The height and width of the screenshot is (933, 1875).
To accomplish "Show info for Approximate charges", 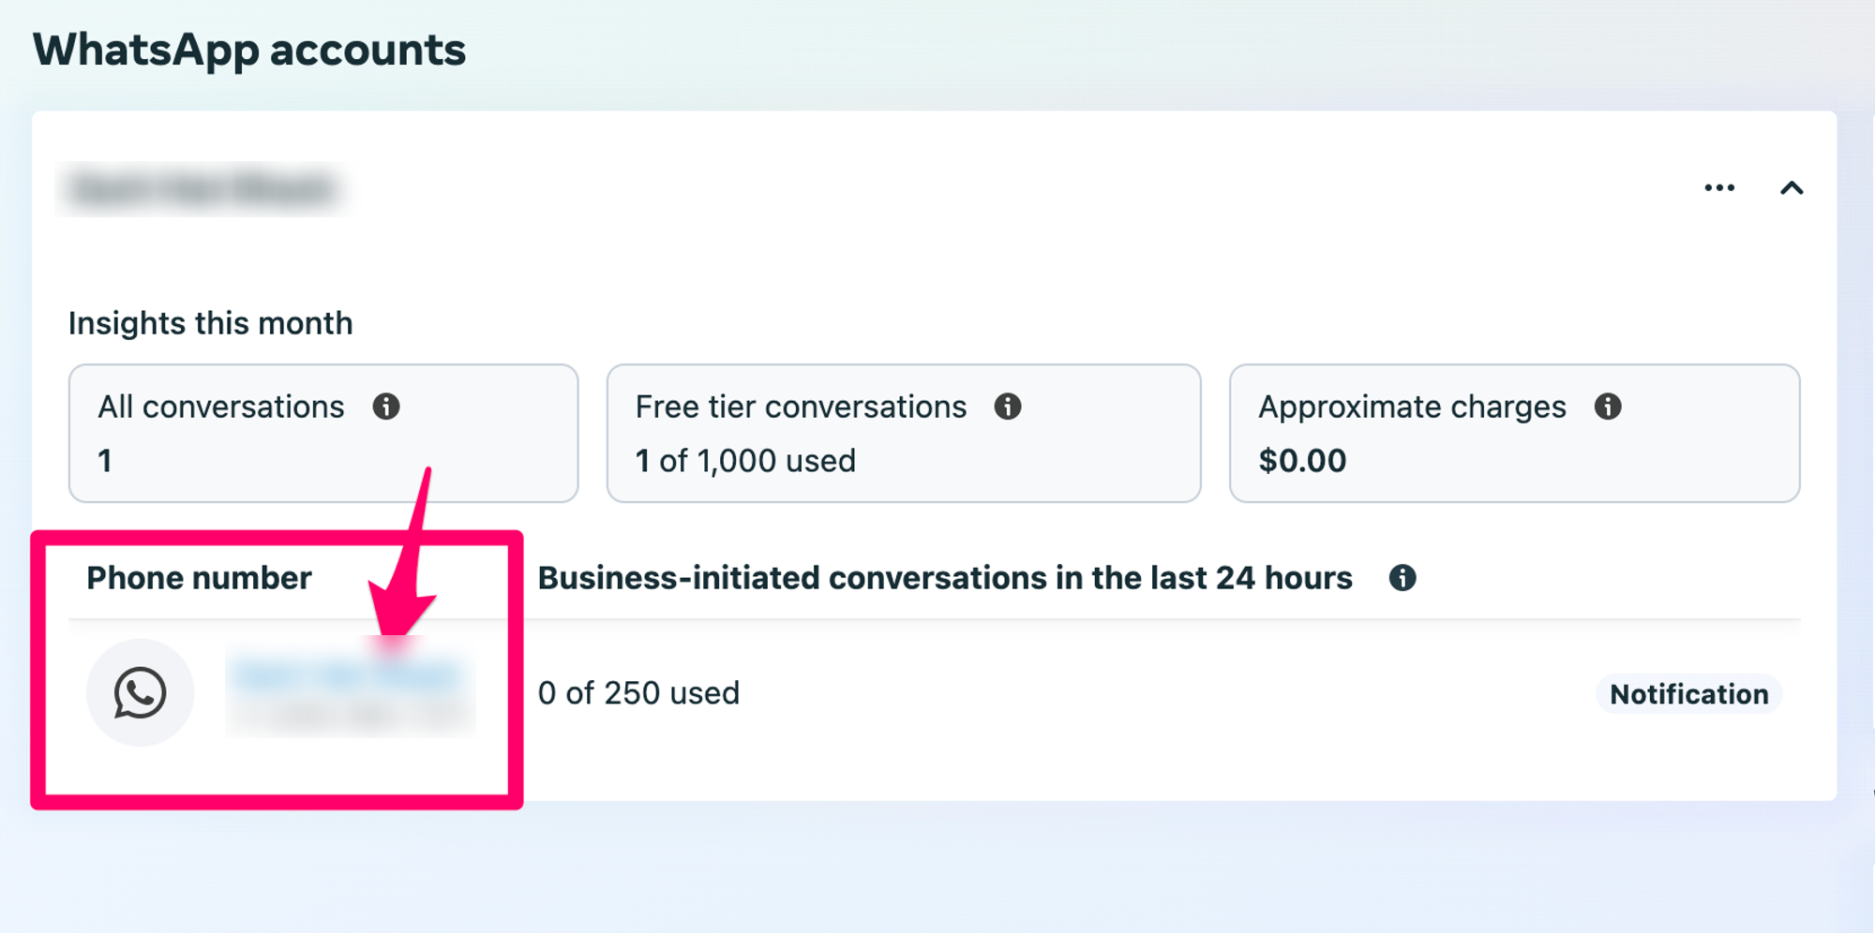I will [x=1608, y=407].
